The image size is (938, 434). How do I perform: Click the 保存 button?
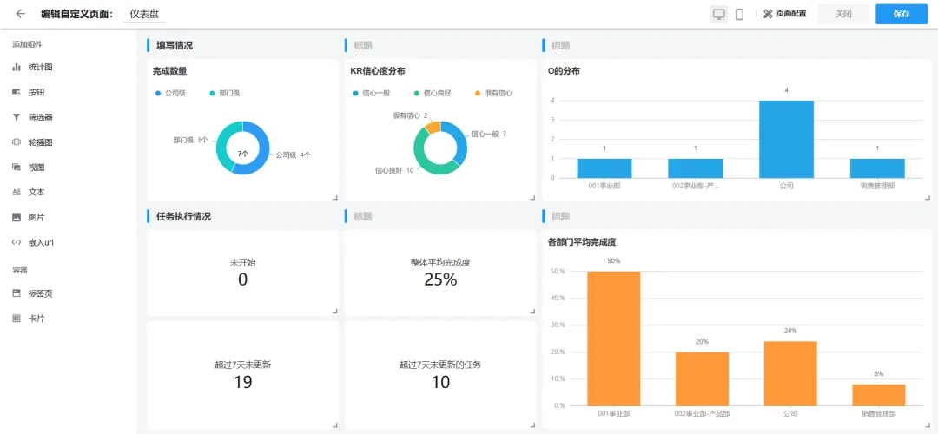[902, 14]
